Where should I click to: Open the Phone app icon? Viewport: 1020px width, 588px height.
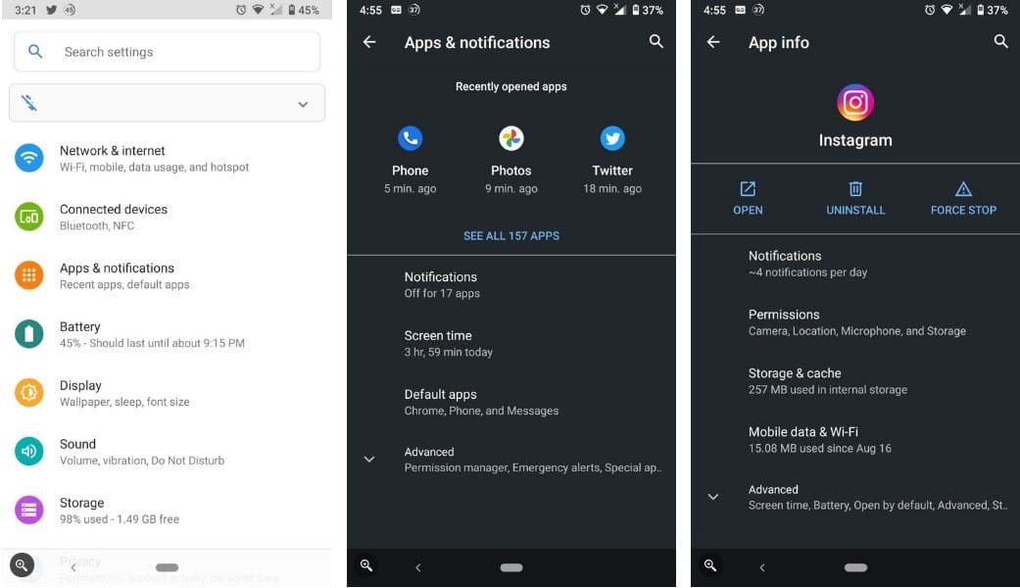410,138
